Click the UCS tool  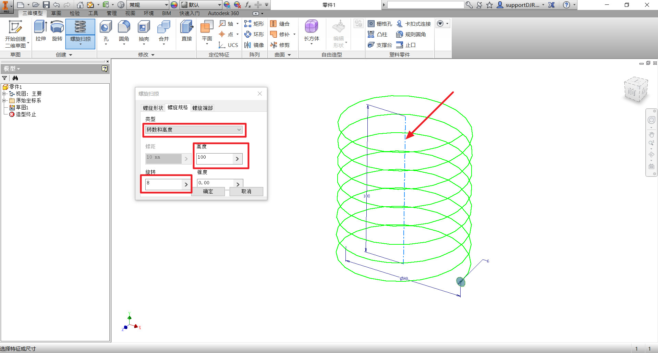click(228, 45)
